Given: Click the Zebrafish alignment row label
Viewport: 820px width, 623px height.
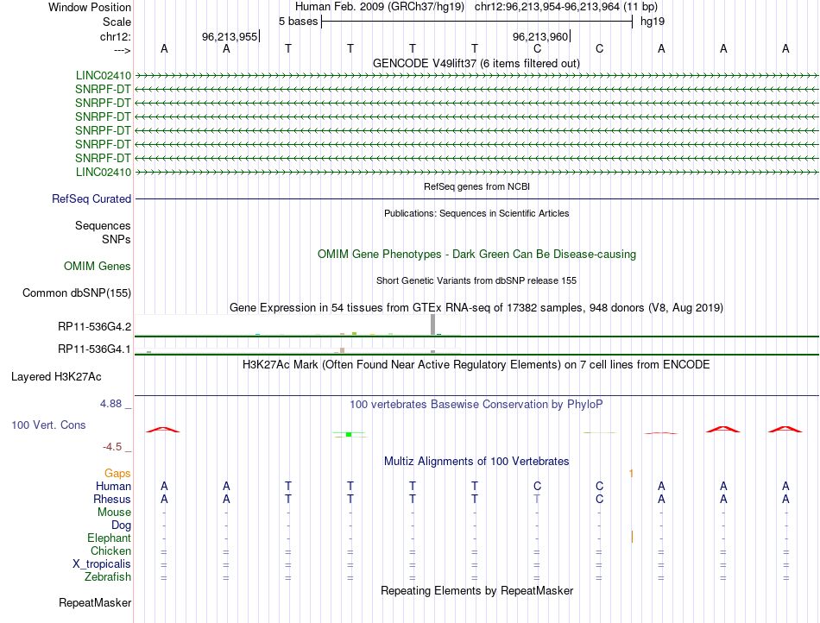Looking at the screenshot, I should [108, 577].
